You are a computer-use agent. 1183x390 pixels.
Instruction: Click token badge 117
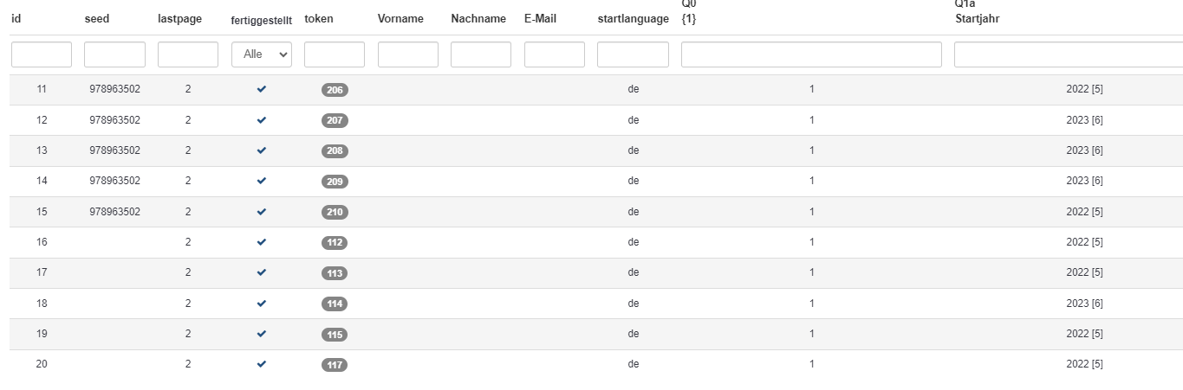[335, 365]
